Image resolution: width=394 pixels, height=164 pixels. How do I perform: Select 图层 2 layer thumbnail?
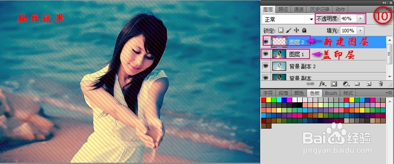(279, 42)
